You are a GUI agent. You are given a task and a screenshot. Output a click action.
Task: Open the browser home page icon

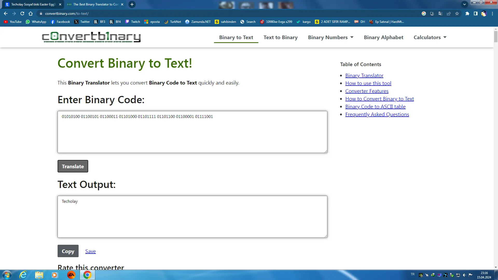point(31,13)
